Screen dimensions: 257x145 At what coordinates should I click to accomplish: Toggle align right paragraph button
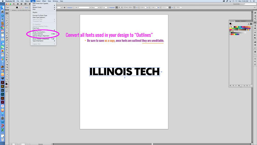point(122,7)
